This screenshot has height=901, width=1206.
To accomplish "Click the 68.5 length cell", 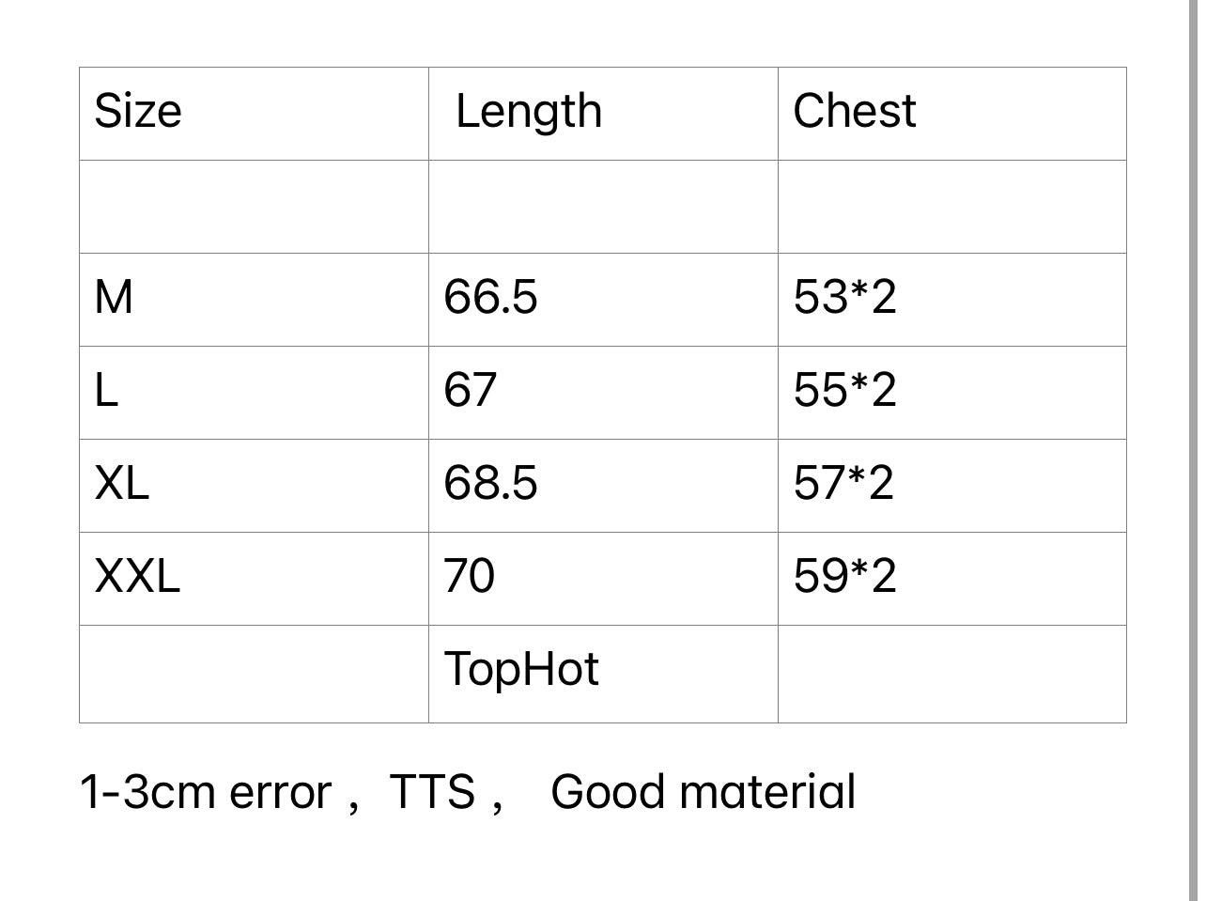I will tap(490, 484).
